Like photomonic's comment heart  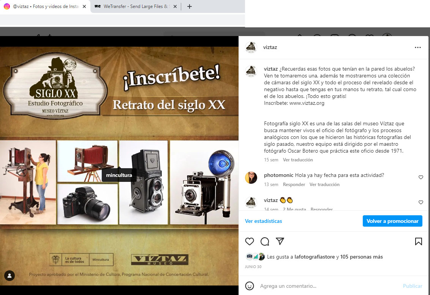[421, 177]
